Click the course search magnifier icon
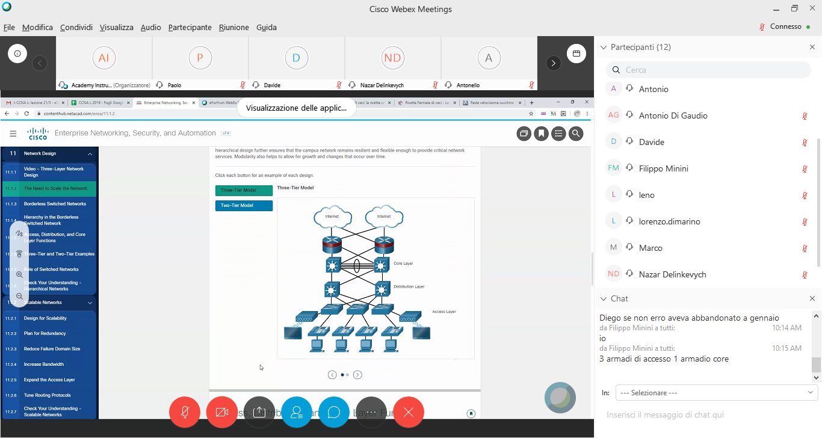Image resolution: width=822 pixels, height=438 pixels. [x=576, y=134]
